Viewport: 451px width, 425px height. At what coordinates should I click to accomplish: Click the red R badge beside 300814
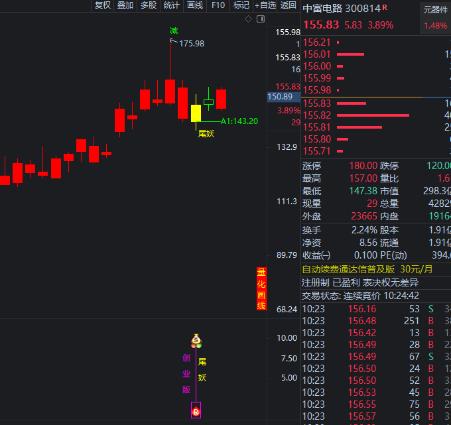pyautogui.click(x=385, y=8)
